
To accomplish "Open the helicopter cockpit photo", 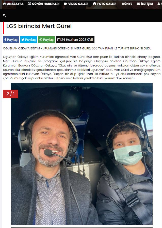I will (82, 154).
